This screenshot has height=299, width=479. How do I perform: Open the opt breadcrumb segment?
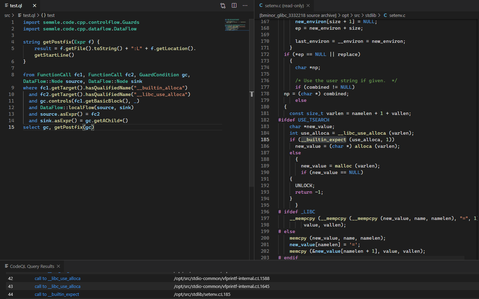[x=345, y=15]
